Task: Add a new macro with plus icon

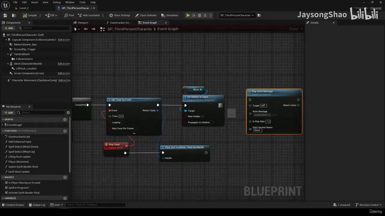Action: click(65, 177)
